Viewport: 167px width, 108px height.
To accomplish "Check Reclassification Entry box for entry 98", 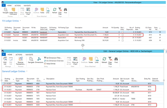I will coord(123,35).
